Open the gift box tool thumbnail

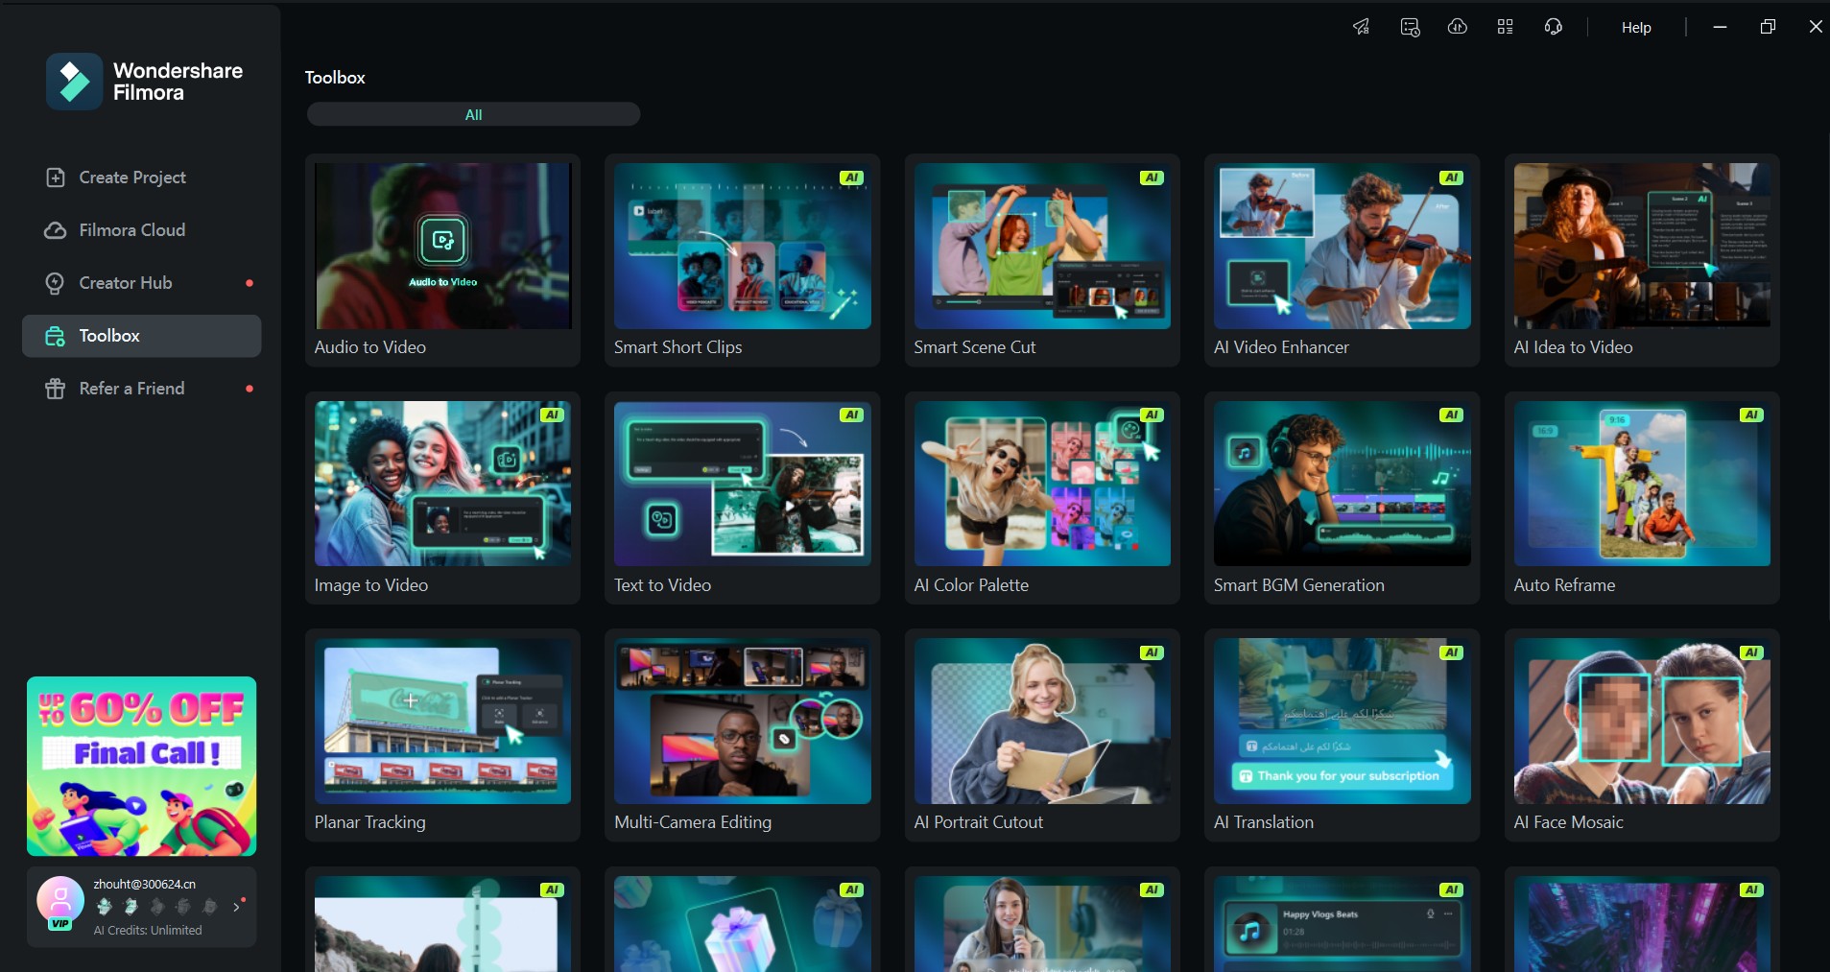[x=743, y=924]
